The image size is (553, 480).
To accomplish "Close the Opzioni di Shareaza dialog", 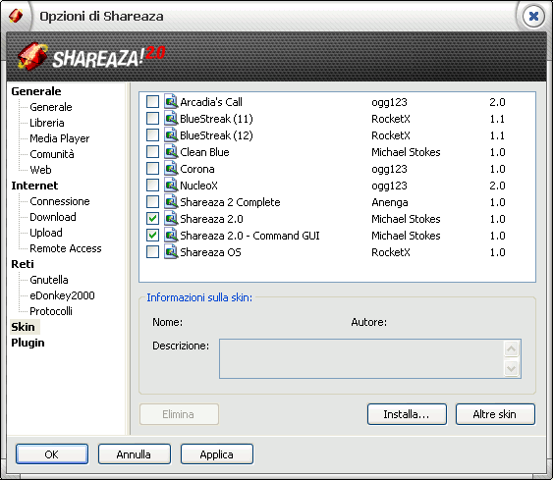I will [x=533, y=17].
